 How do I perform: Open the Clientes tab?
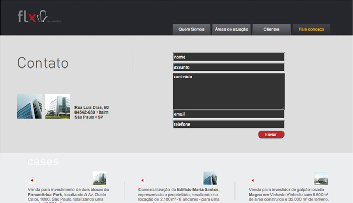271,29
